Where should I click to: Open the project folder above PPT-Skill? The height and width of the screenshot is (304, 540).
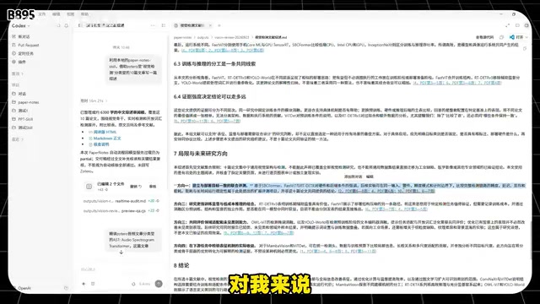coord(20,111)
